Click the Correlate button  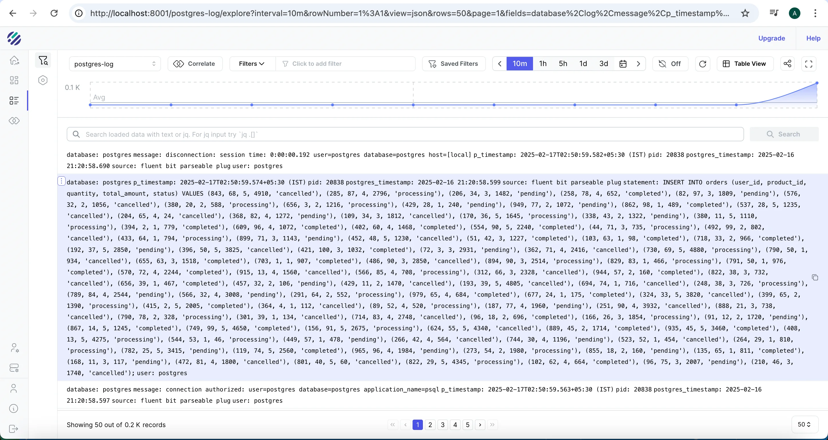point(195,63)
